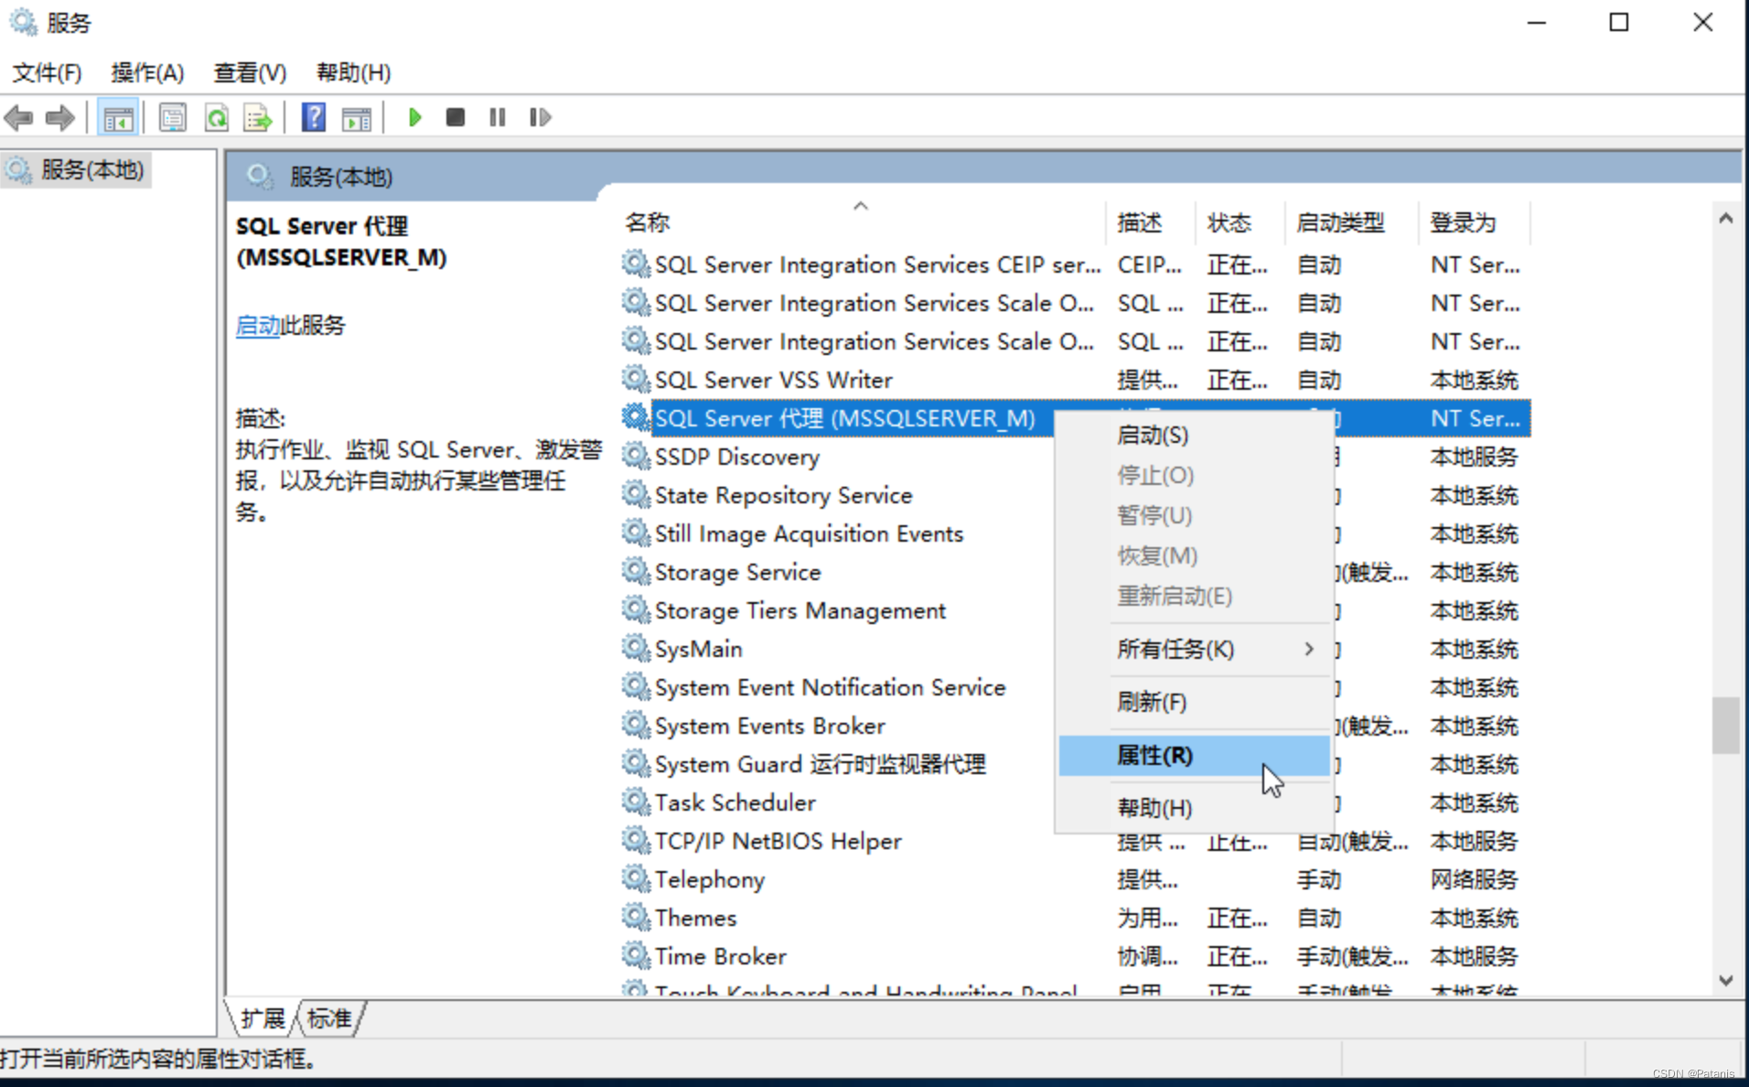Select Still Image Acquisition Events service

tap(809, 533)
